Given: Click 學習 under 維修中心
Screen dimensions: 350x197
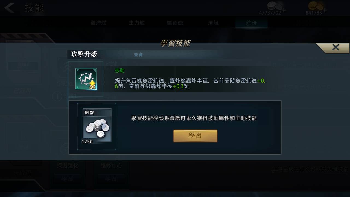Looking at the screenshot, I should pyautogui.click(x=111, y=179).
